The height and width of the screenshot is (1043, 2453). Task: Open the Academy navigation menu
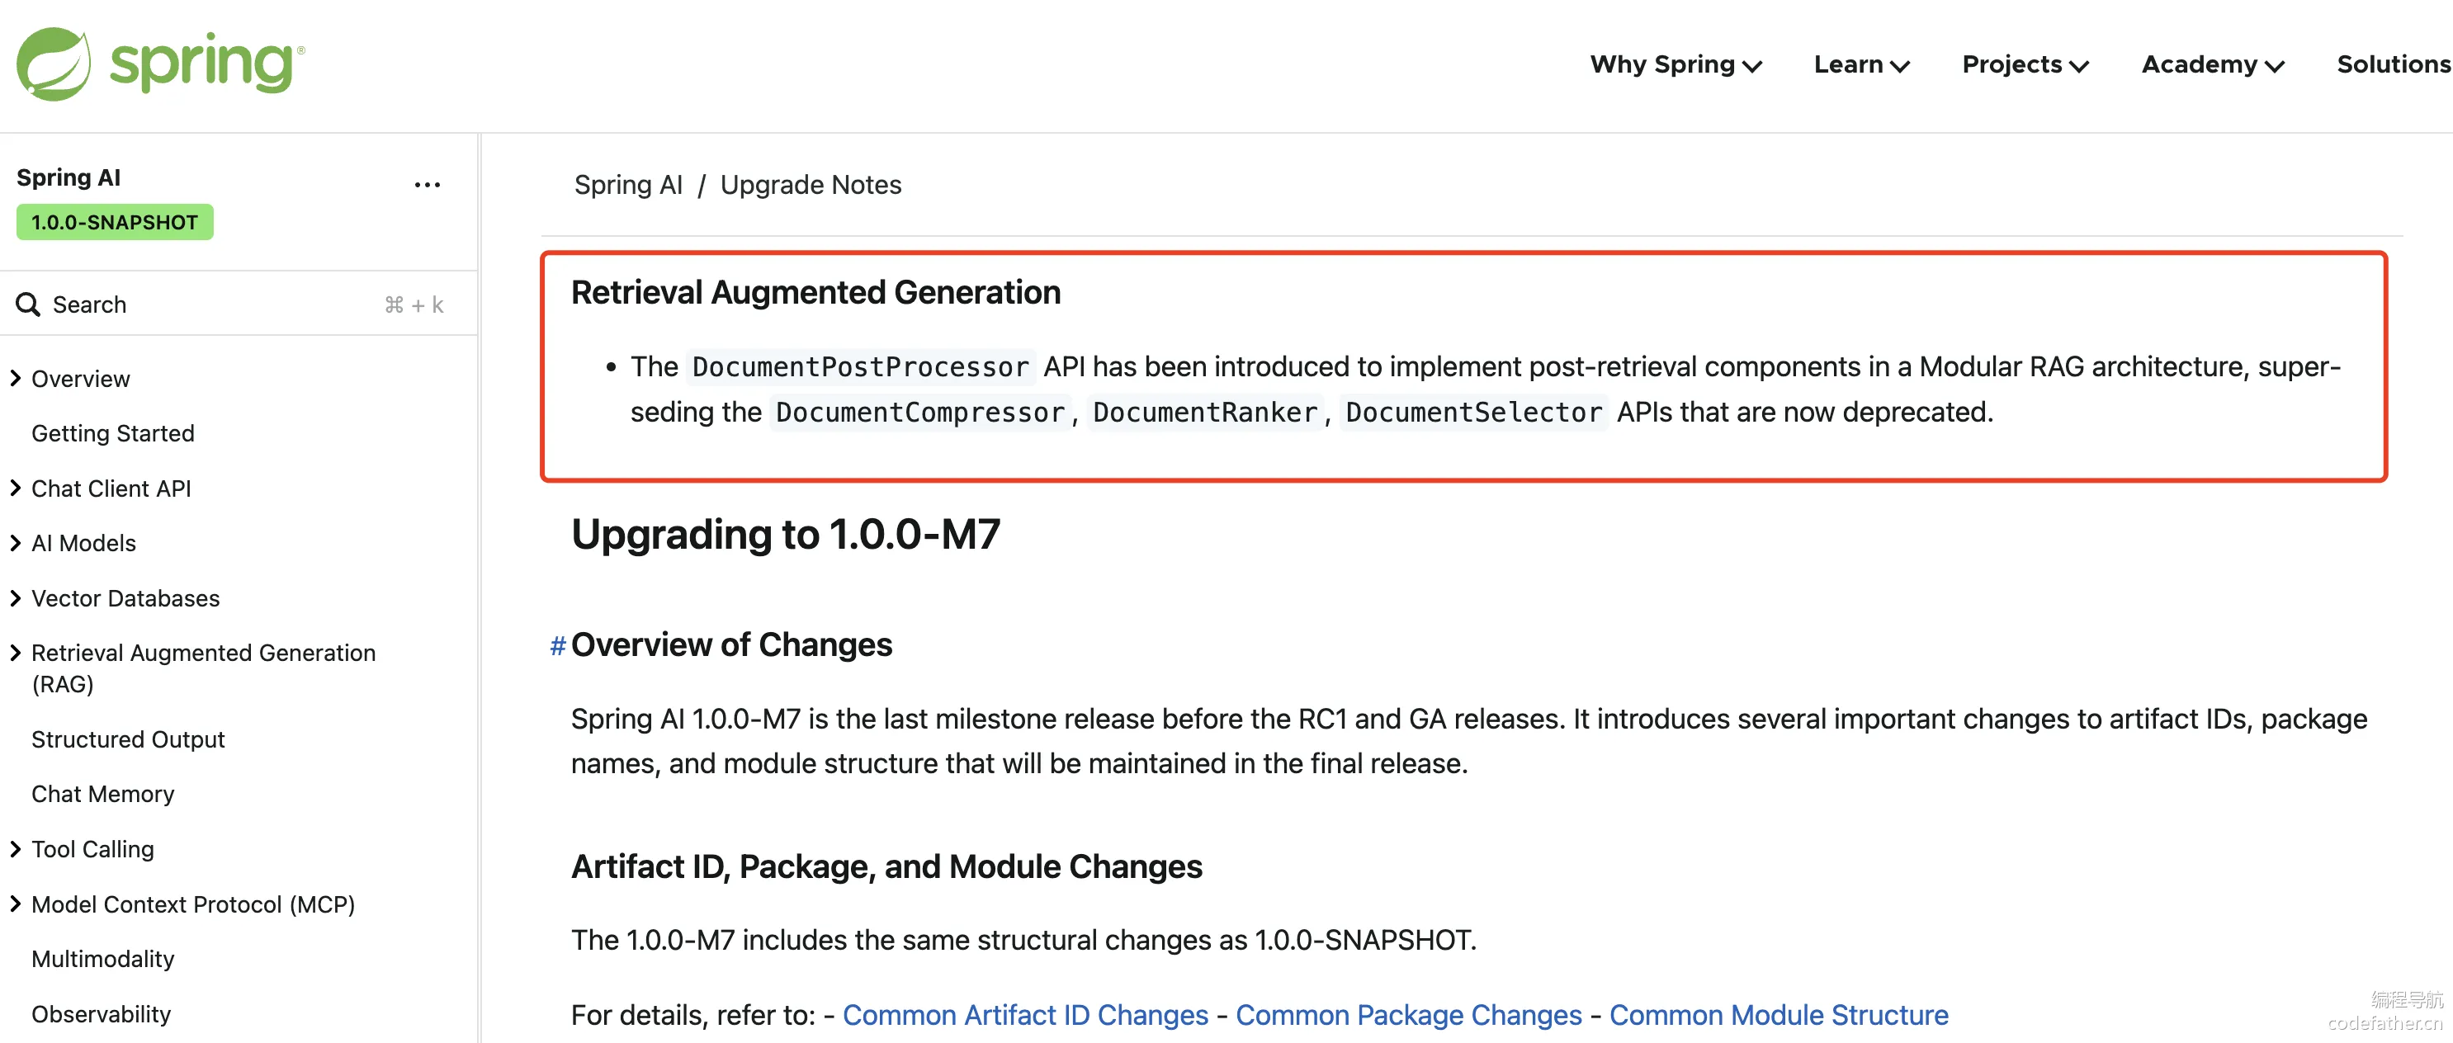pyautogui.click(x=2213, y=64)
